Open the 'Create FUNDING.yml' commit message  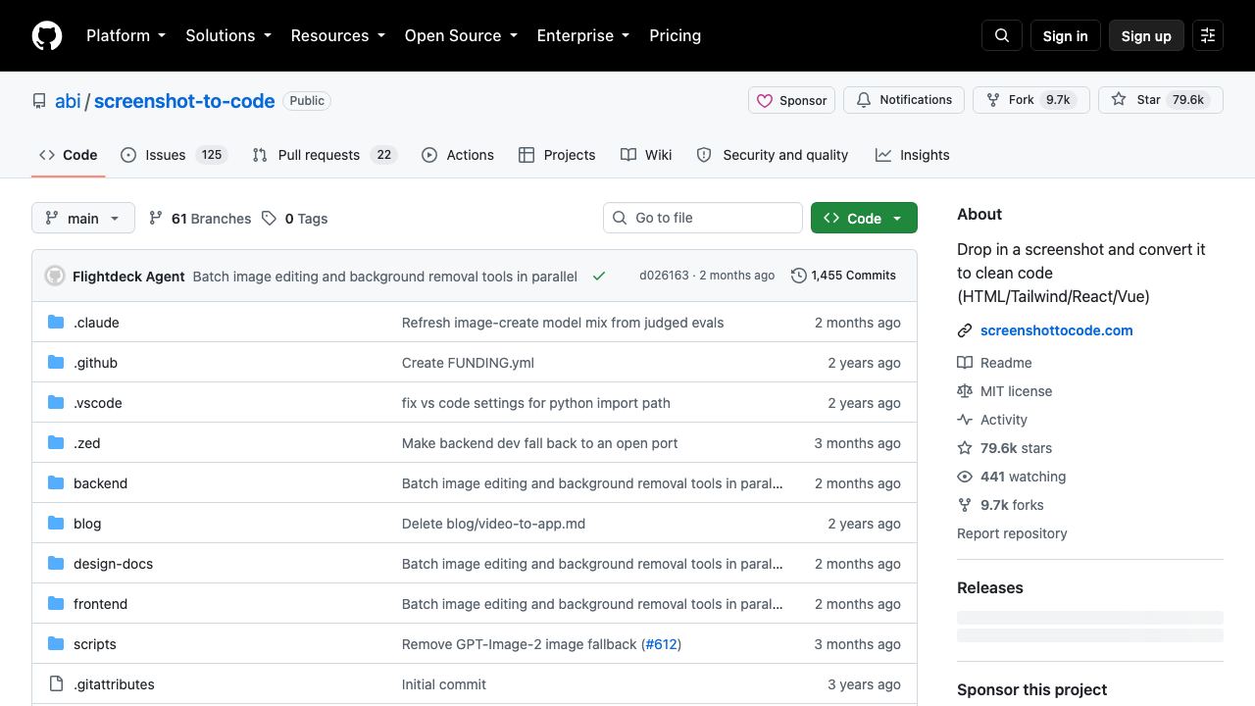[x=468, y=363]
